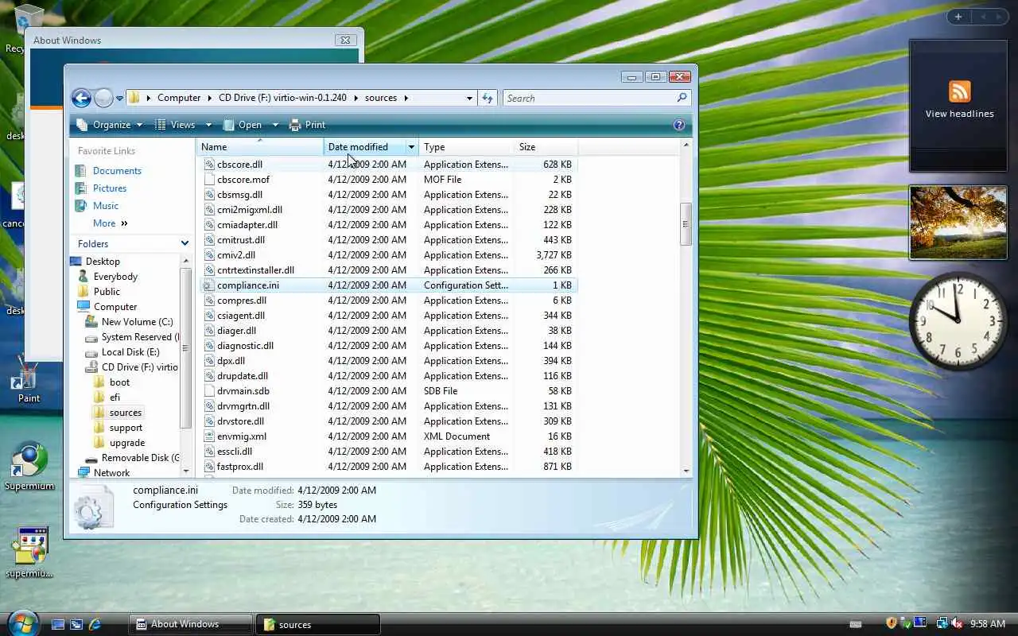Viewport: 1018px width, 636px height.
Task: Click the sidebar add gadget plus button
Action: coord(958,17)
